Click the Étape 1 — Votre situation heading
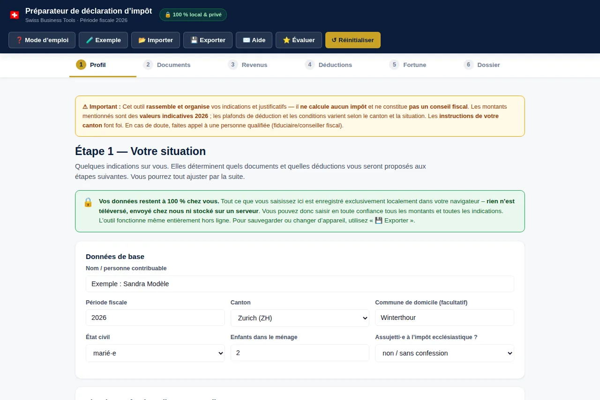 (140, 151)
